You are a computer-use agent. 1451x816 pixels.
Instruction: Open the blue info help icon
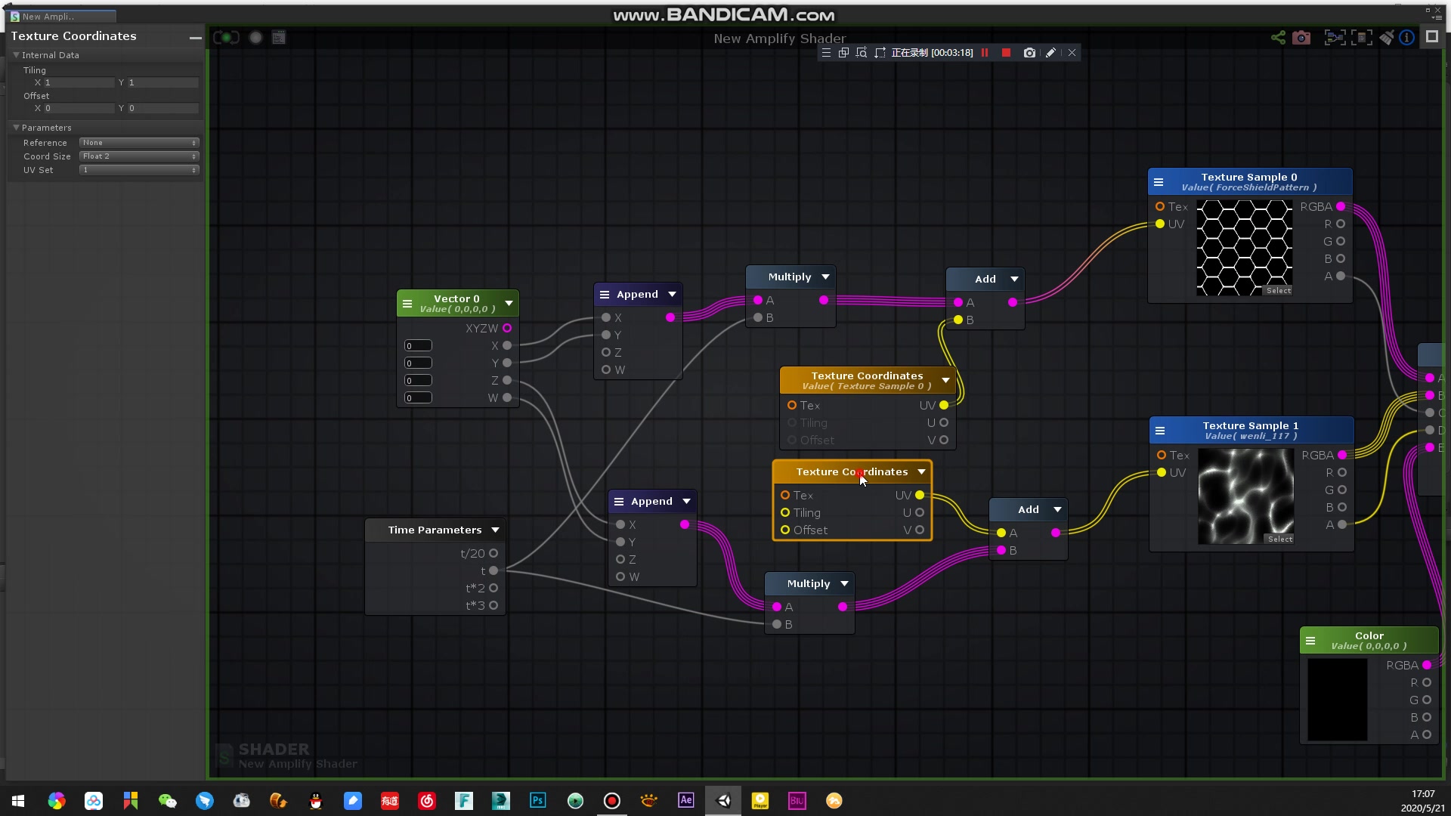click(1407, 38)
